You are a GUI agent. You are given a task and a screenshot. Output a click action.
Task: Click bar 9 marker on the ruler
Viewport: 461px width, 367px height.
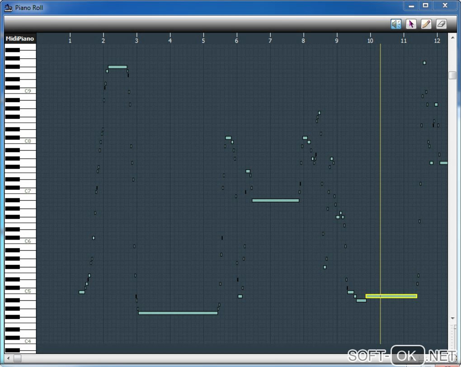[337, 40]
